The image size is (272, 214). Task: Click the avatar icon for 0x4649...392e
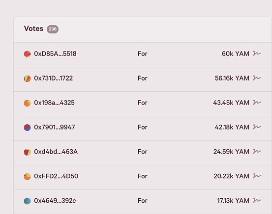click(27, 201)
